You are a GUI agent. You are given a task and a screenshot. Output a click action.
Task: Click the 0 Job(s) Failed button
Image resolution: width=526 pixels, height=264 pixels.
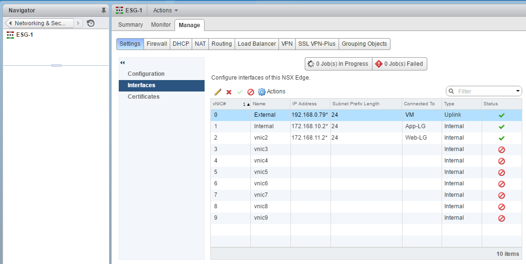click(x=400, y=64)
